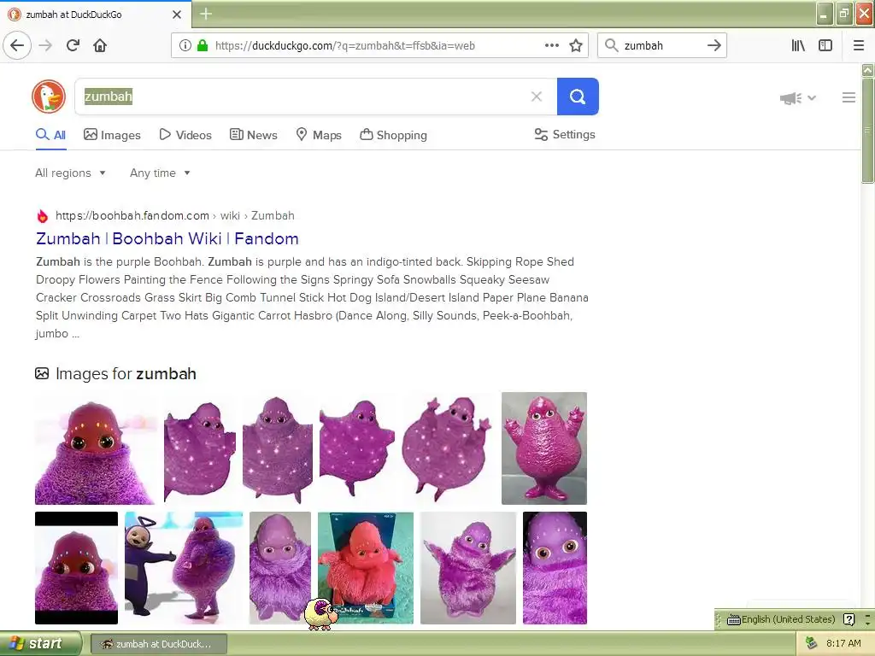
Task: Click the language bar help icon
Action: [849, 619]
